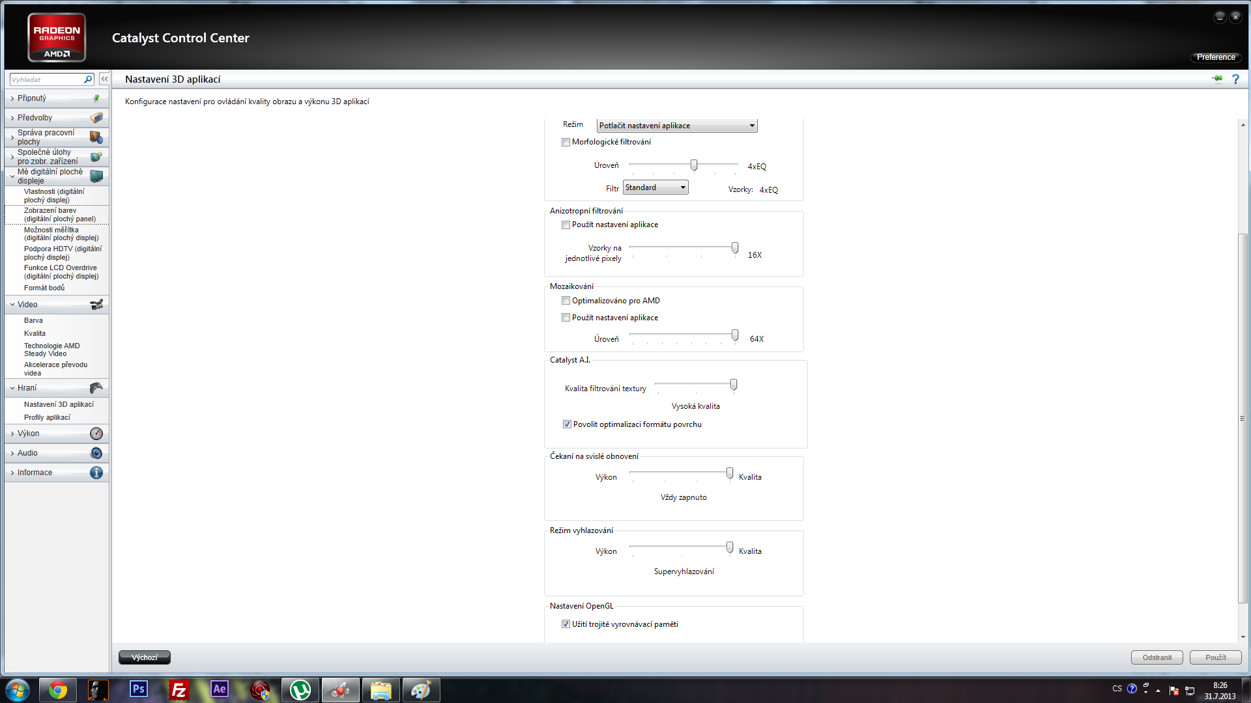
Task: Open uTorrent from taskbar
Action: pyautogui.click(x=300, y=690)
